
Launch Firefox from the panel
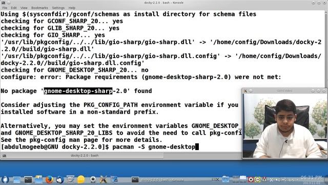coord(49,179)
